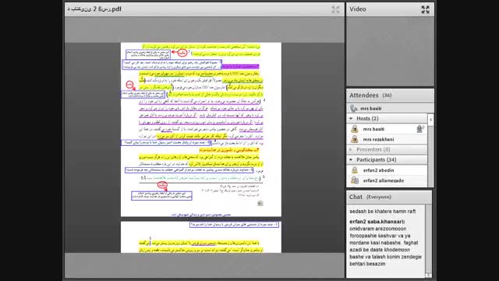Click the empty Video pod area

(x=390, y=52)
